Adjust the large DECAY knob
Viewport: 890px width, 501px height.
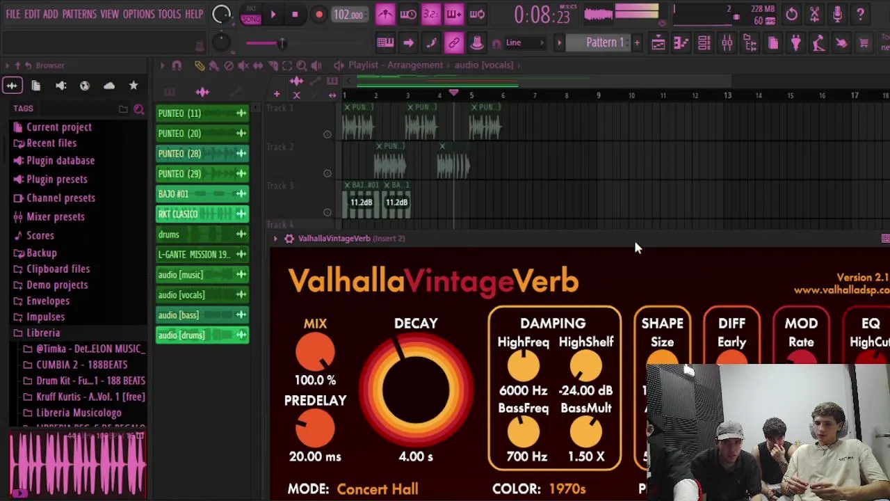tap(416, 389)
